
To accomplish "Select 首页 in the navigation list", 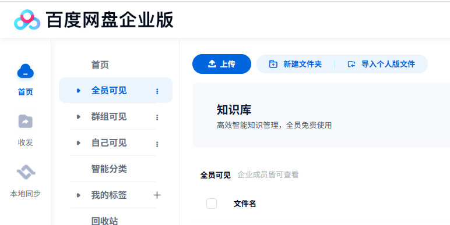I will click(100, 65).
